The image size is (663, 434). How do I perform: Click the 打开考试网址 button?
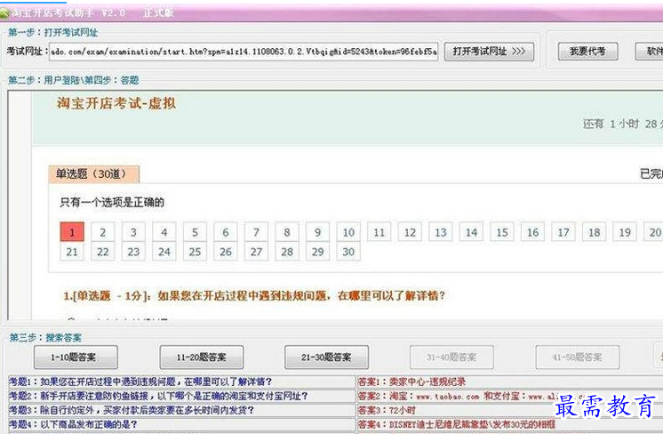coord(489,52)
